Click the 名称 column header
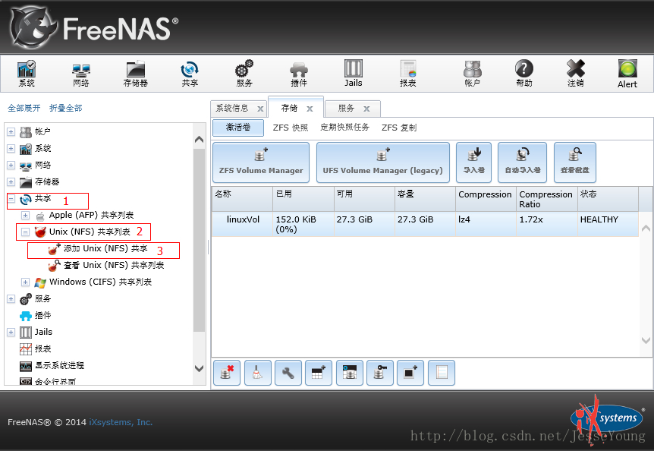The height and width of the screenshot is (451, 654). (x=242, y=199)
